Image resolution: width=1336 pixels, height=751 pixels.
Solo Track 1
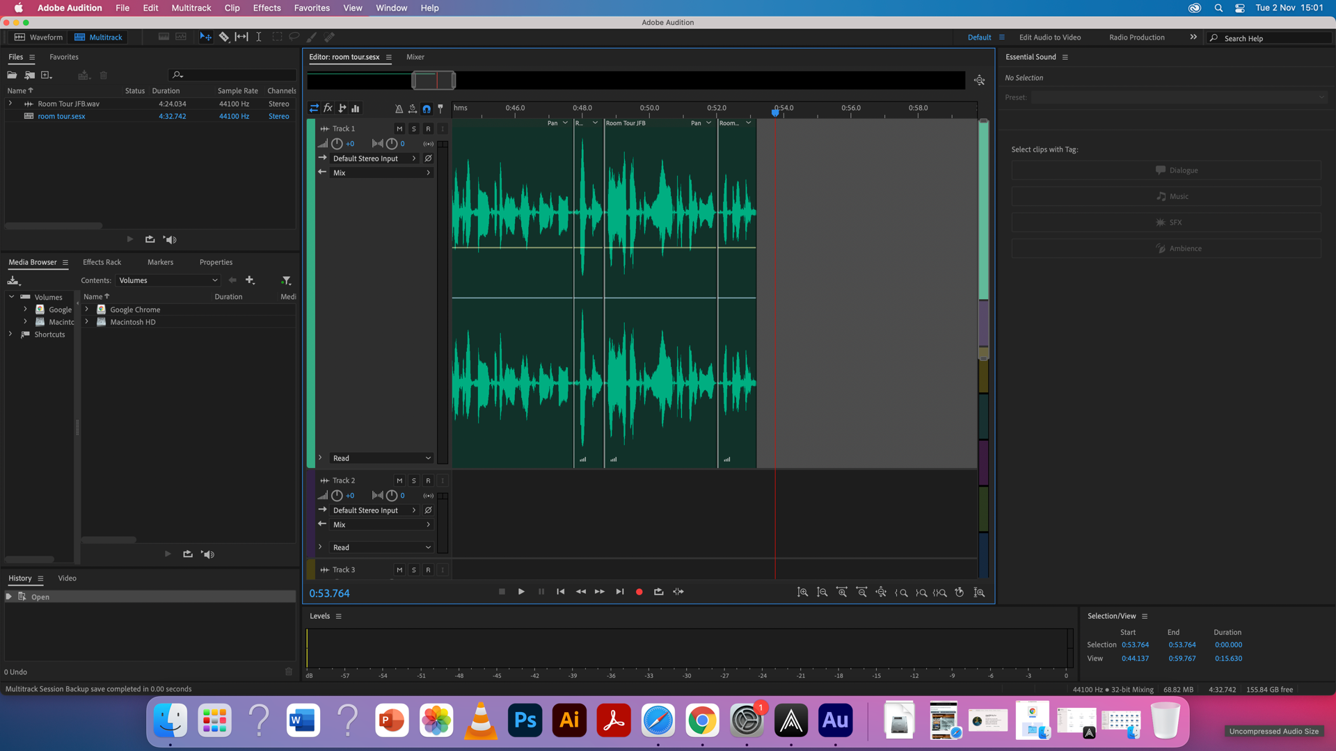click(414, 129)
